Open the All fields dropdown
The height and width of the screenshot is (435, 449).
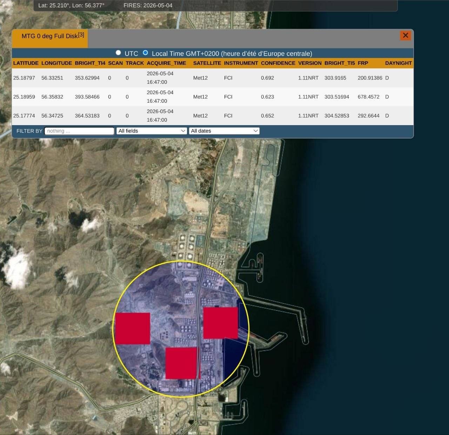tap(152, 131)
